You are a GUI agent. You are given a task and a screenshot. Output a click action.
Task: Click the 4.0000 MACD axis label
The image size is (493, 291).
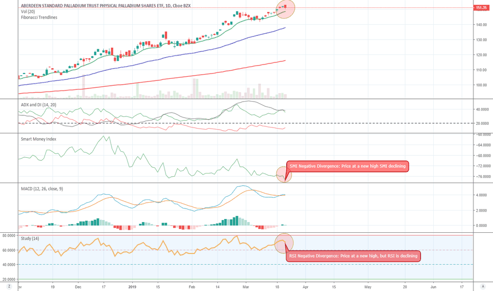(x=481, y=195)
